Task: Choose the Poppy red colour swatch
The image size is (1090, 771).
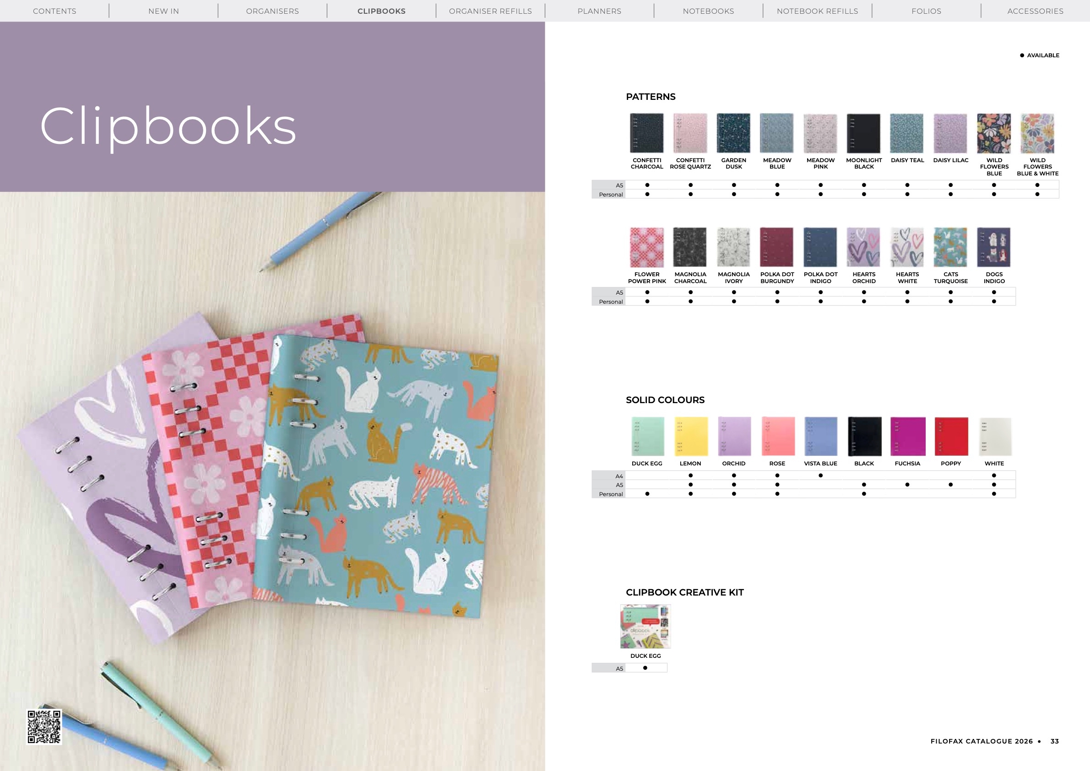Action: pos(951,436)
